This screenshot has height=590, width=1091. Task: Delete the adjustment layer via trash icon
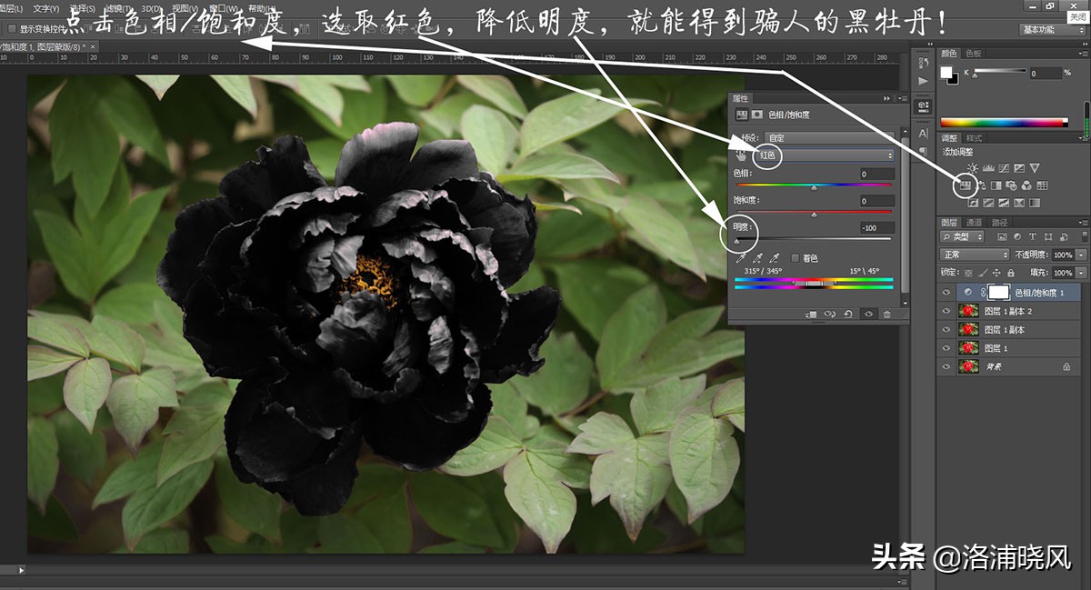click(x=886, y=314)
